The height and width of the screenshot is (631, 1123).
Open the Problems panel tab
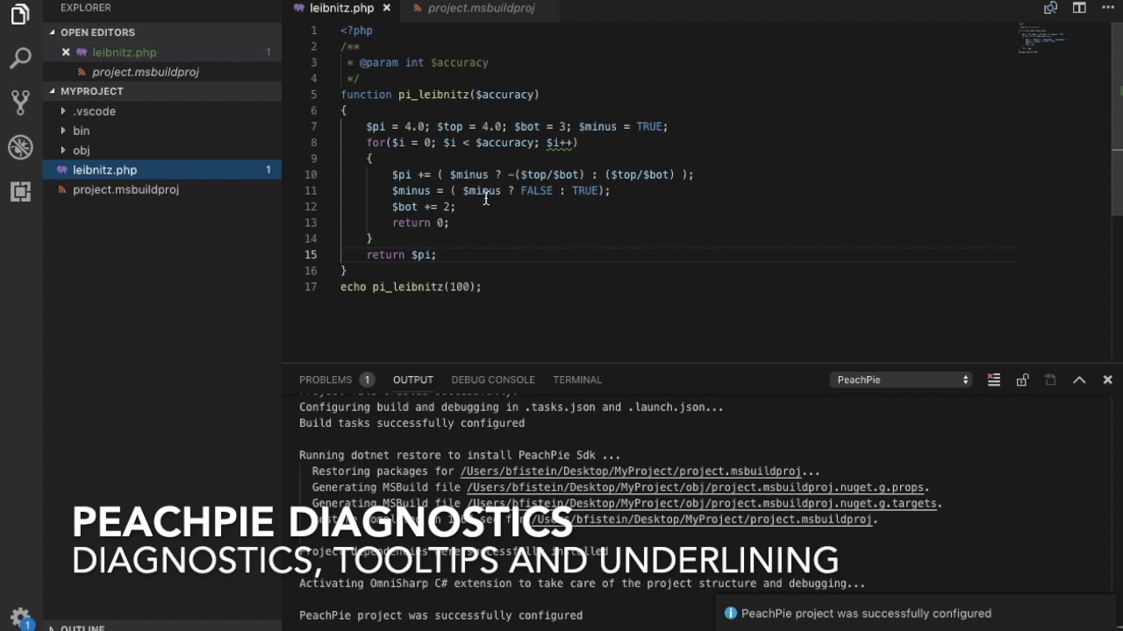[325, 379]
